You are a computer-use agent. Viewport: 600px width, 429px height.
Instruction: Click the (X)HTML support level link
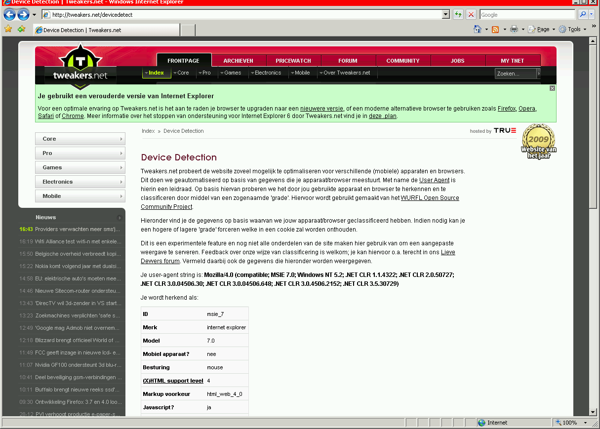(173, 381)
